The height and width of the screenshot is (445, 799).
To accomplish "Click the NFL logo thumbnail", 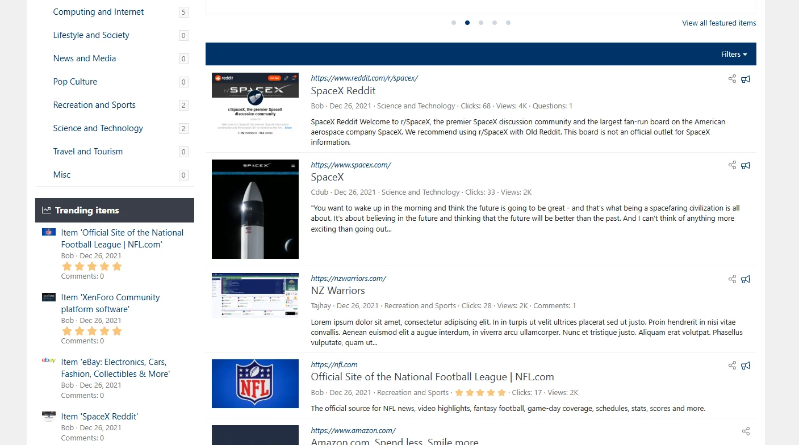I will 255,383.
